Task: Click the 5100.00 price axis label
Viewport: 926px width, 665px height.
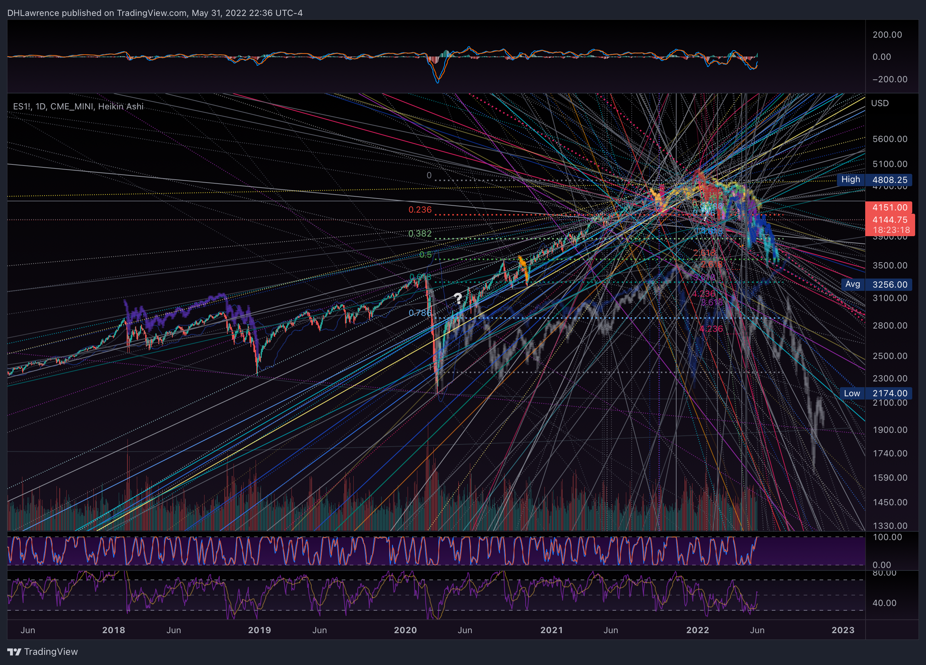Action: [x=890, y=164]
